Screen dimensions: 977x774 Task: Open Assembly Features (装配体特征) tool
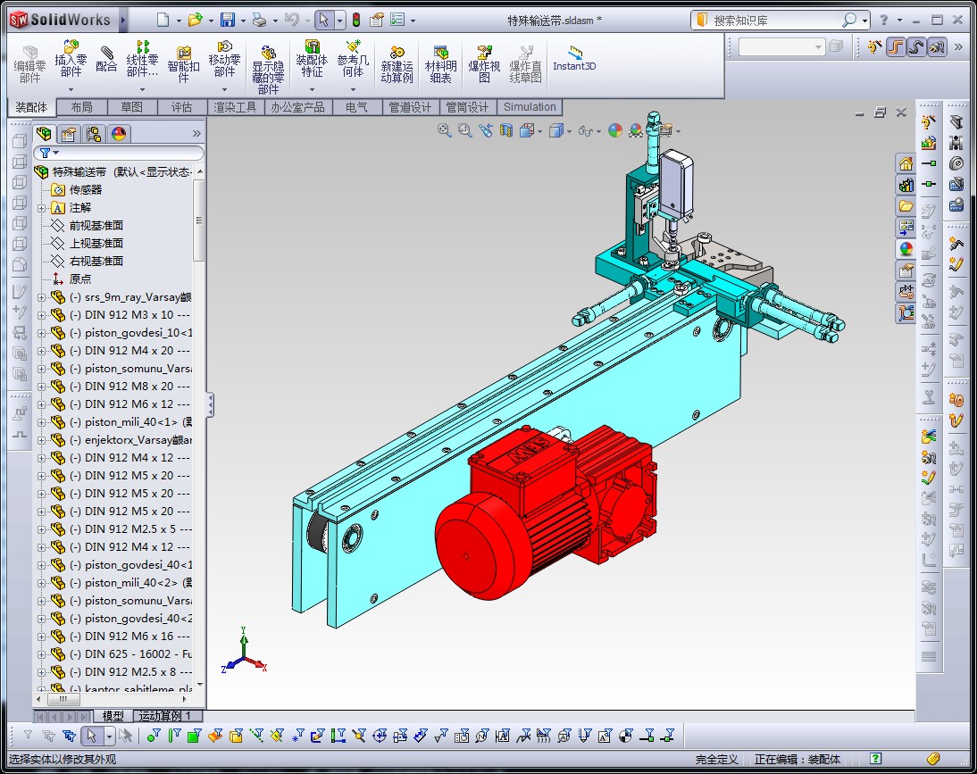click(312, 59)
